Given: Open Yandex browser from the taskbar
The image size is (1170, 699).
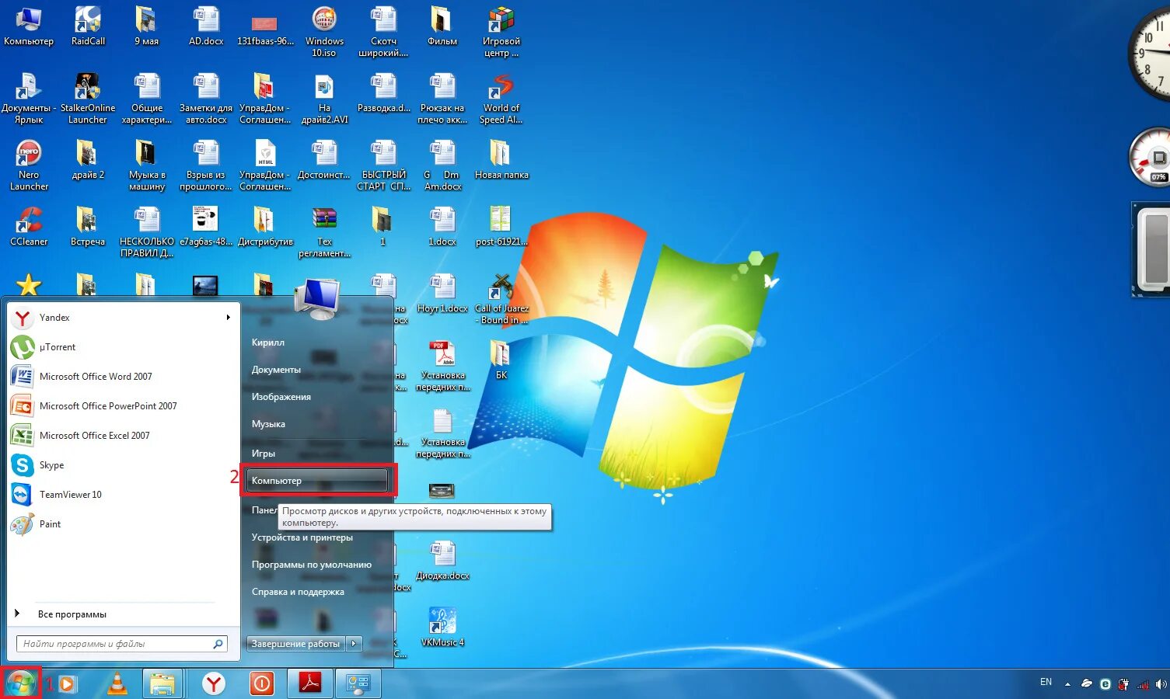Looking at the screenshot, I should point(213,683).
